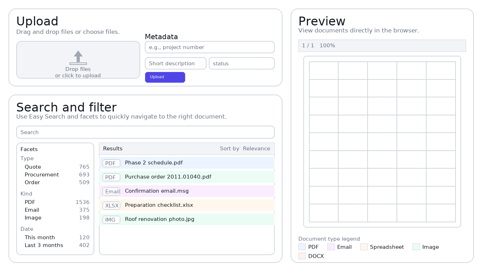Select the IMG icon beside Roof renovation photo
The height and width of the screenshot is (271, 482).
click(x=111, y=219)
